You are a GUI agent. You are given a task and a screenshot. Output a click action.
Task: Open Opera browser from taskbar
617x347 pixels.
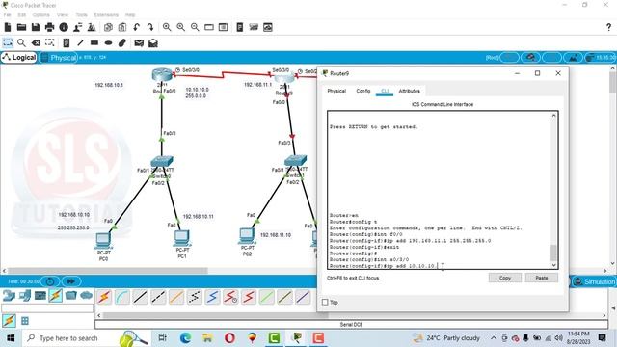point(229,338)
